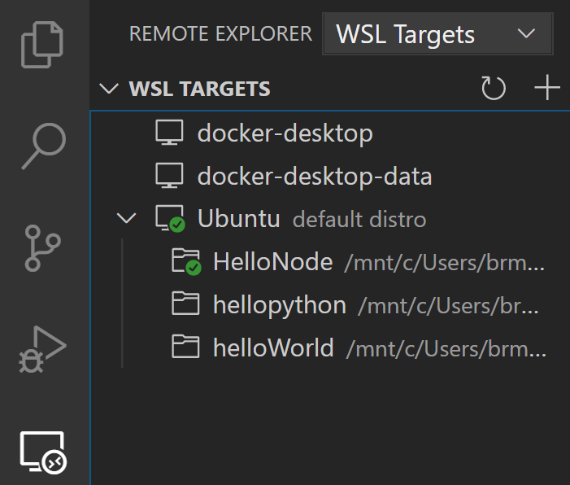Collapse the Ubuntu distro tree node
Image resolution: width=570 pixels, height=485 pixels.
(x=127, y=218)
